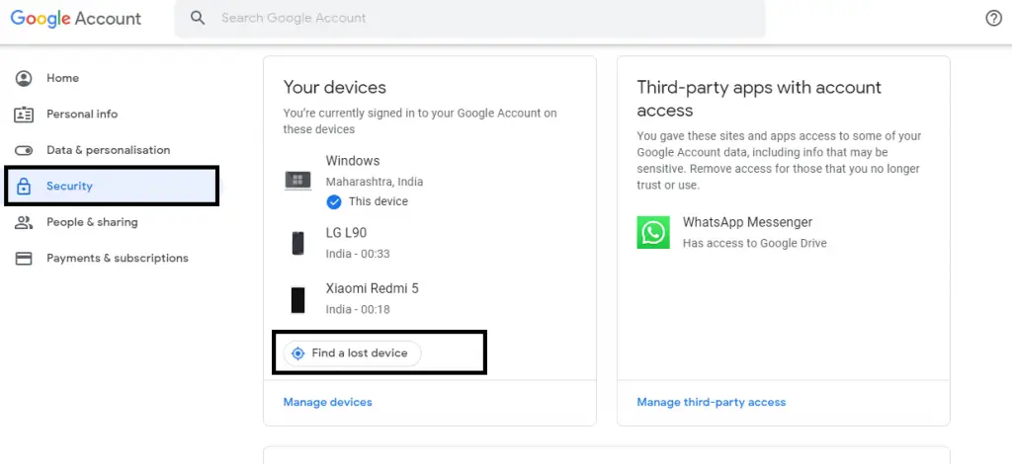Select the Windows device name
Screen dimensions: 1012x464
[353, 161]
